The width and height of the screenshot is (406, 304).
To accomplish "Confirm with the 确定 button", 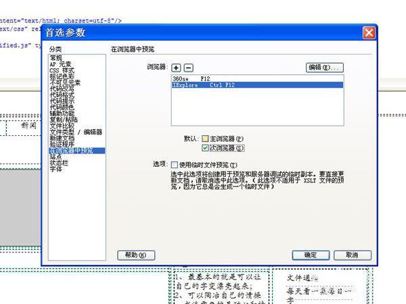I will coord(311,255).
